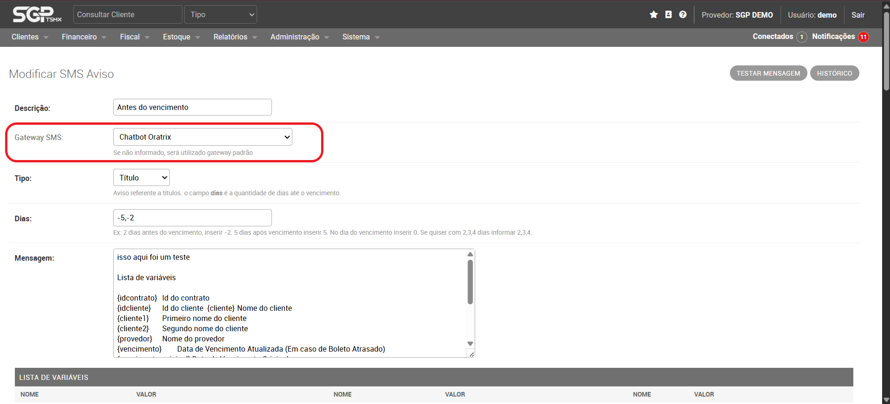
Task: Click the SGP TSMX logo
Action: click(37, 15)
